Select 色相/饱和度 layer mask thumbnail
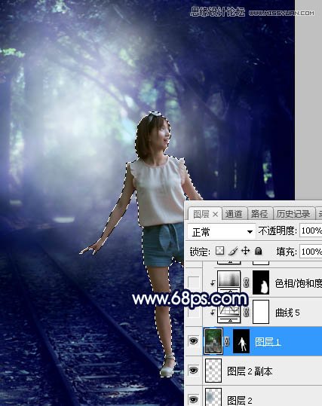 [x=261, y=282]
